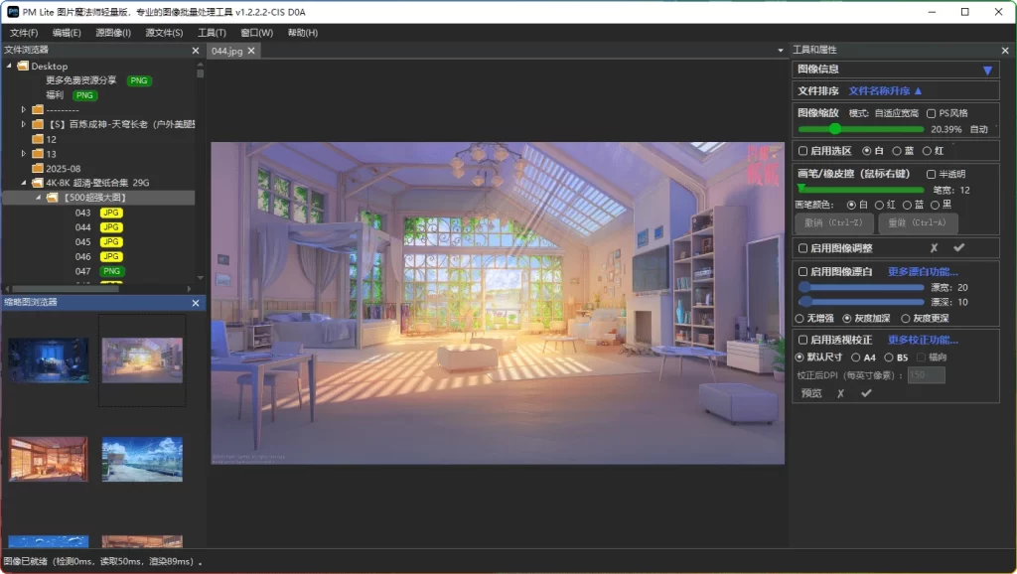This screenshot has width=1017, height=574.
Task: Cancel image adjustment with the X icon
Action: click(x=934, y=247)
